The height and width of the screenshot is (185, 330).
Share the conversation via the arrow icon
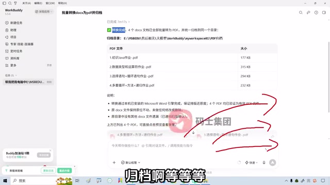pos(308,12)
